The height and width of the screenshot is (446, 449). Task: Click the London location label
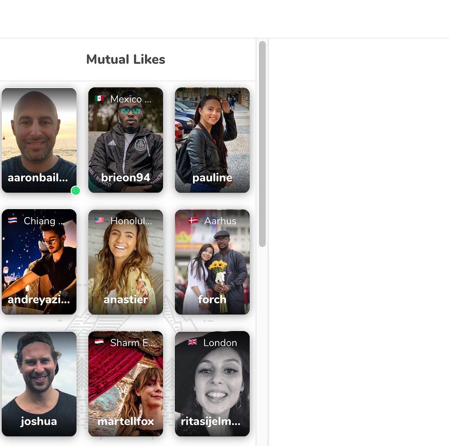(220, 342)
